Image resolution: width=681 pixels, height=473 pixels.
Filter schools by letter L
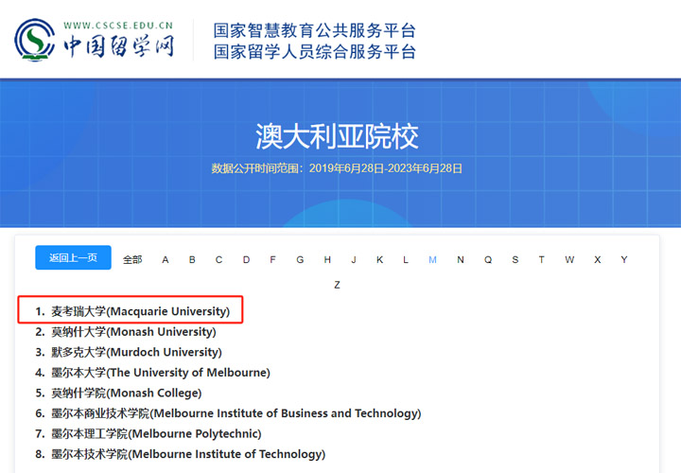click(x=406, y=260)
